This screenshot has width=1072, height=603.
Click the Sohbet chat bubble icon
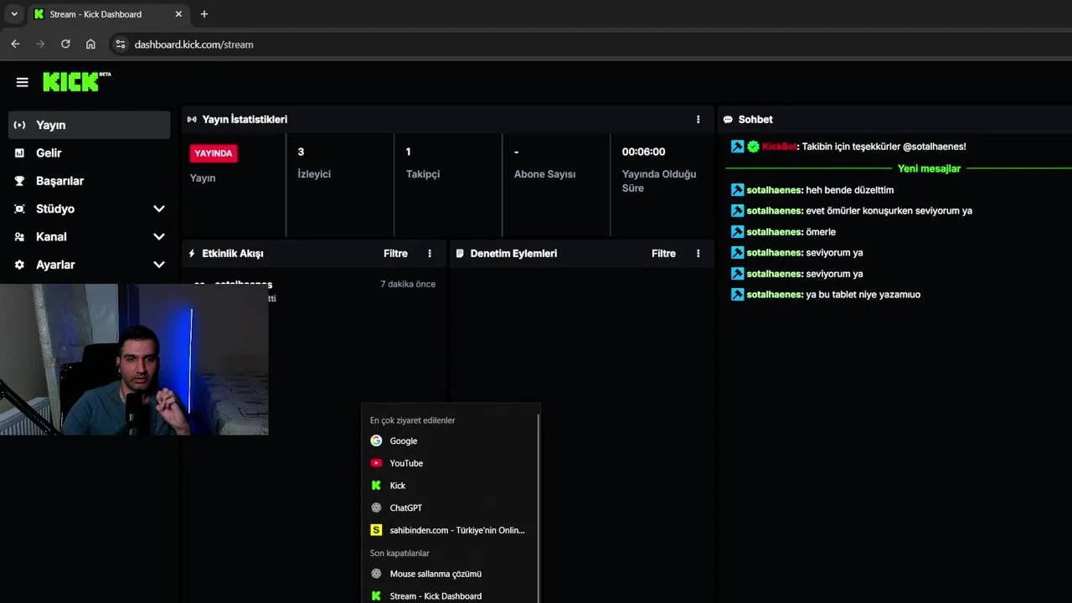point(728,120)
